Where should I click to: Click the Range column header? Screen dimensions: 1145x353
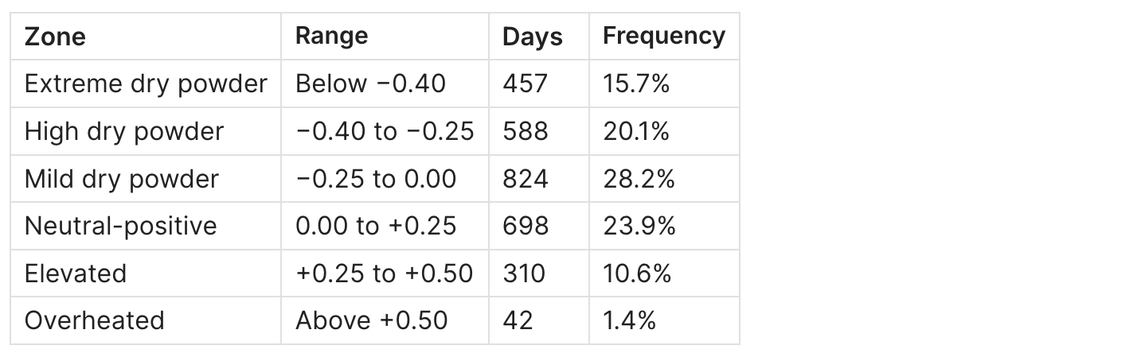pyautogui.click(x=331, y=36)
